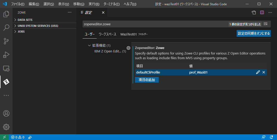Open the Remote Explorer view
The width and height of the screenshot is (277, 140).
click(x=6, y=68)
